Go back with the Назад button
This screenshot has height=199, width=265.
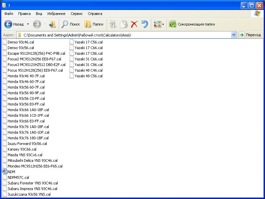[14, 24]
